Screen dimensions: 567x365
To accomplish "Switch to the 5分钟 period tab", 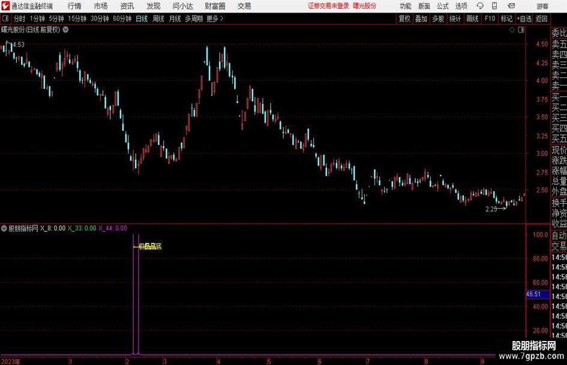I will [56, 19].
